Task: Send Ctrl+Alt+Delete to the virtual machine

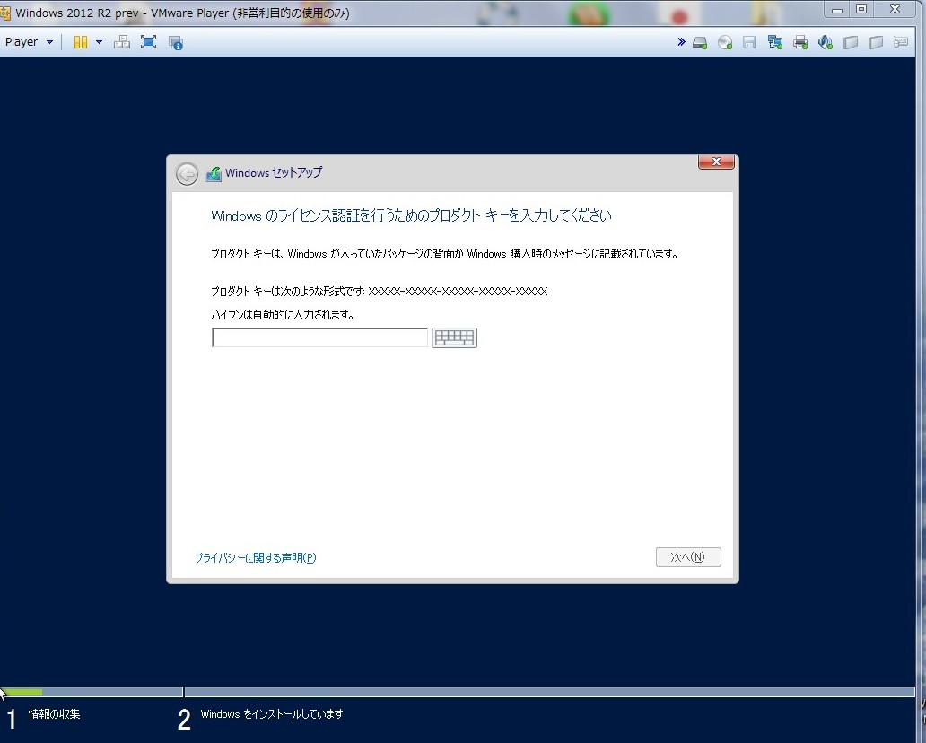Action: click(x=121, y=41)
